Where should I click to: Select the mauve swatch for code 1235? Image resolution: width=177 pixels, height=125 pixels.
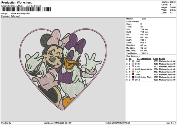click(133, 80)
